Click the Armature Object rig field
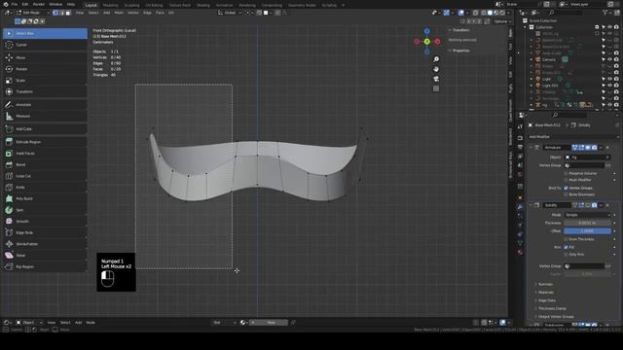 click(x=587, y=157)
